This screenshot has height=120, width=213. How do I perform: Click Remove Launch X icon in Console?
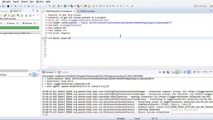[164, 72]
